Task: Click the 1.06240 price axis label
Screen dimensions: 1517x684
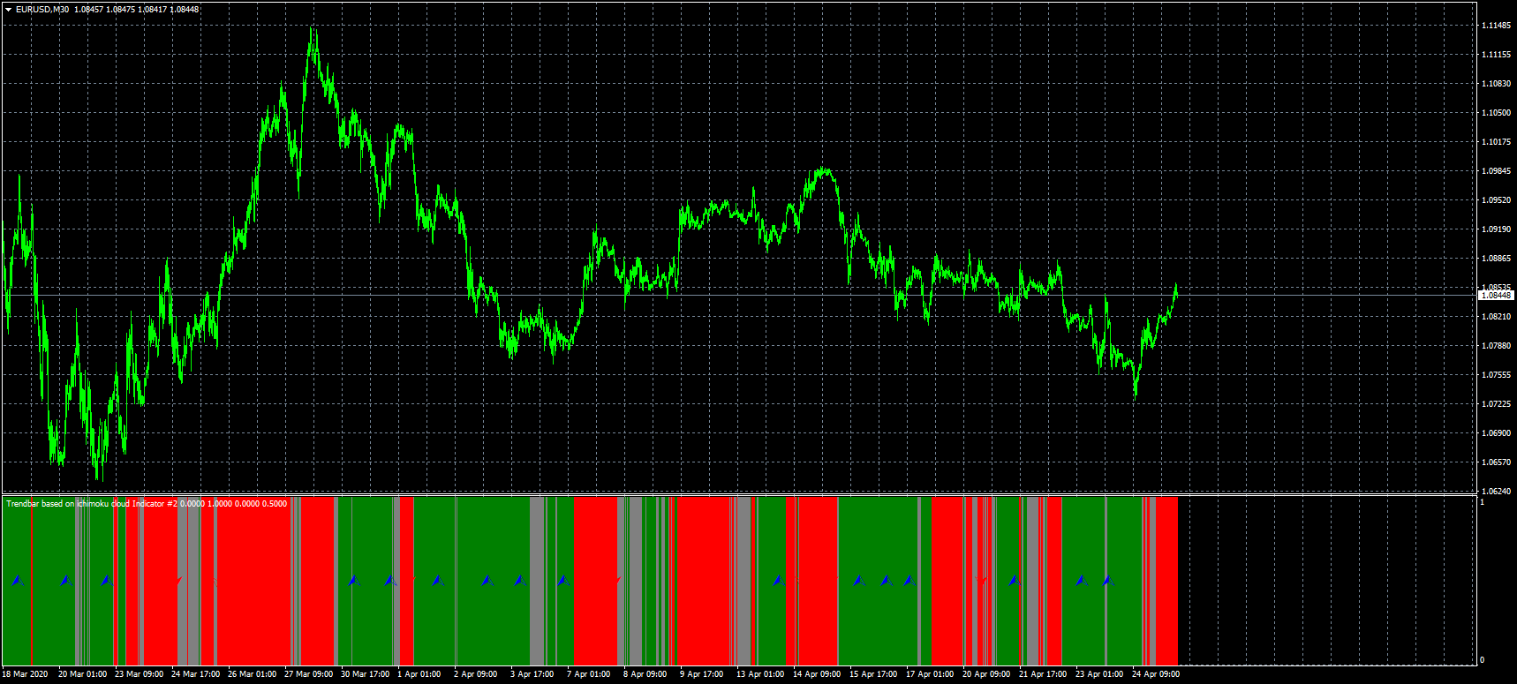Action: pyautogui.click(x=1496, y=492)
